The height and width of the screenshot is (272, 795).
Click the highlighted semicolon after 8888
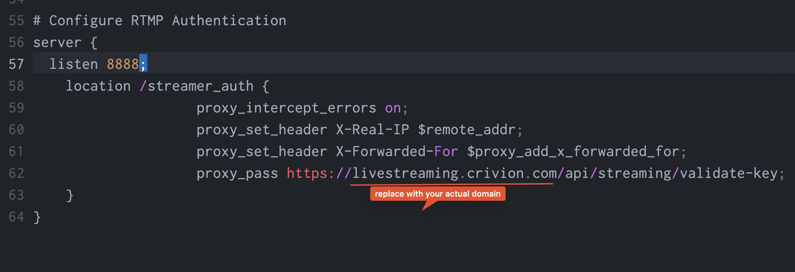[x=143, y=64]
